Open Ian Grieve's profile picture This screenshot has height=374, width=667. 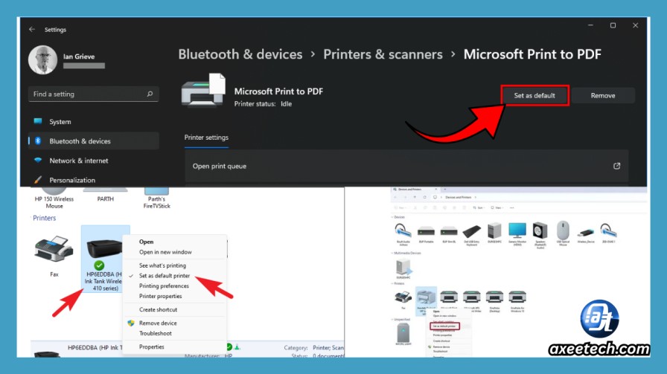point(42,60)
